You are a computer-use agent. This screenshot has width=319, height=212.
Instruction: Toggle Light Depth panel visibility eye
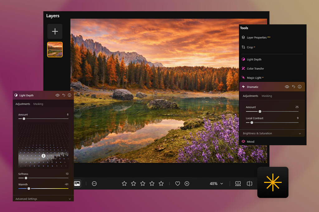(58, 95)
